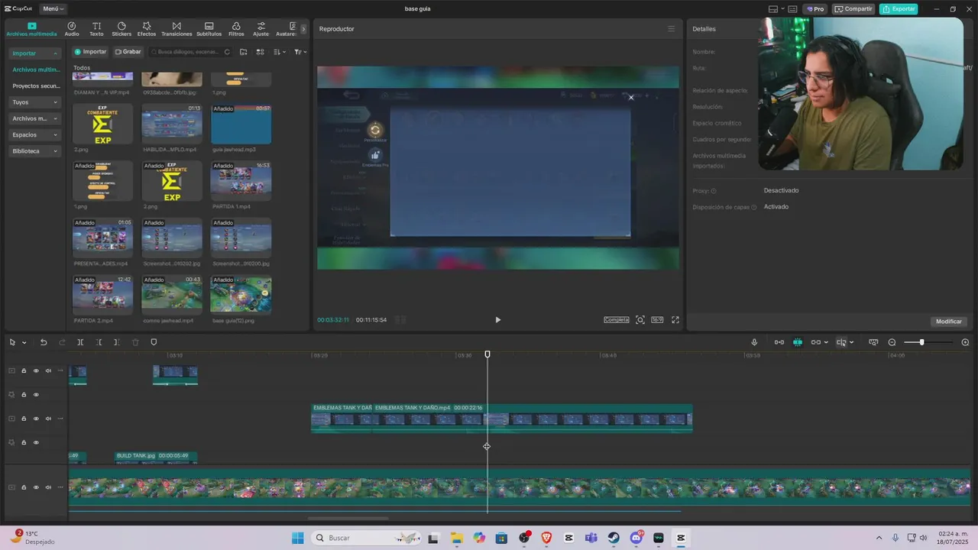Click the delete left trim icon
The image size is (978, 550).
99,342
